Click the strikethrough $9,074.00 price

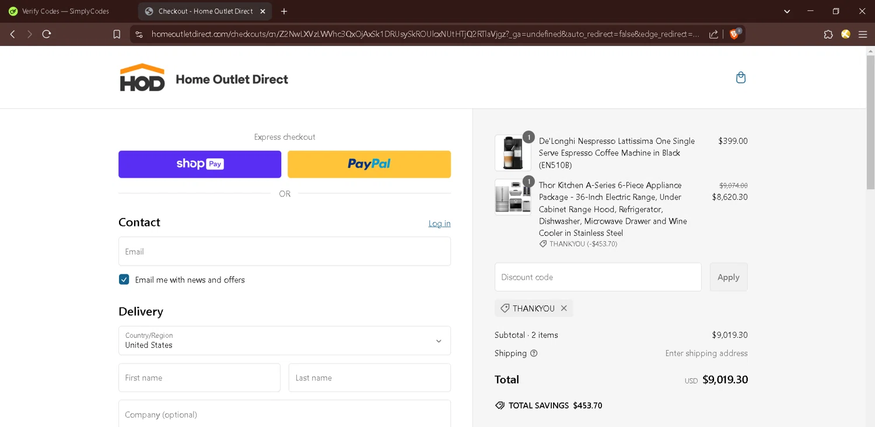[733, 185]
